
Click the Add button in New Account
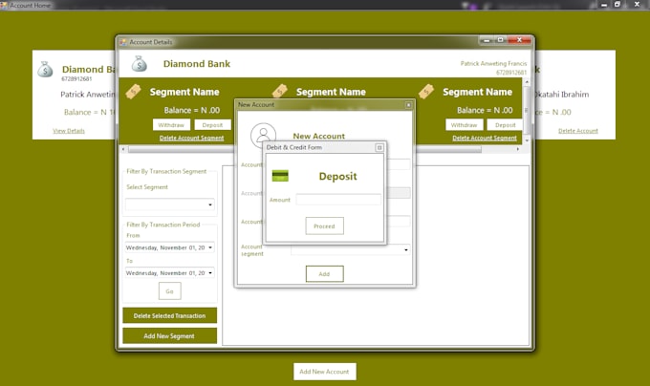[x=325, y=274]
